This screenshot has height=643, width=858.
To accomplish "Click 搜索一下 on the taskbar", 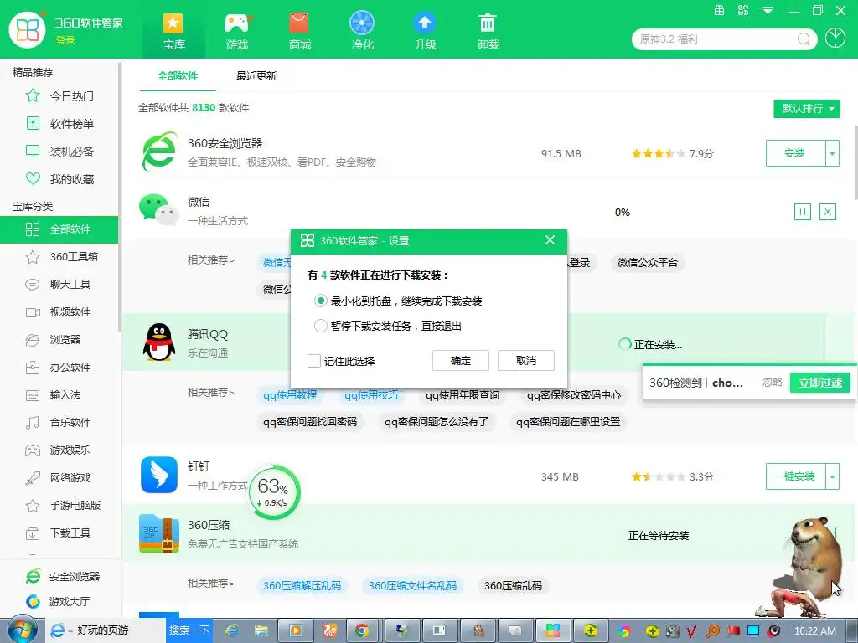I will (189, 630).
